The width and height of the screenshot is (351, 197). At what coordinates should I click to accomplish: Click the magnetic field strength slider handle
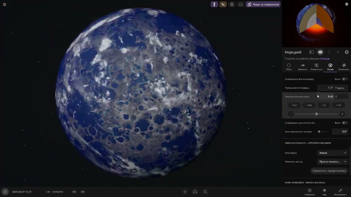click(316, 114)
